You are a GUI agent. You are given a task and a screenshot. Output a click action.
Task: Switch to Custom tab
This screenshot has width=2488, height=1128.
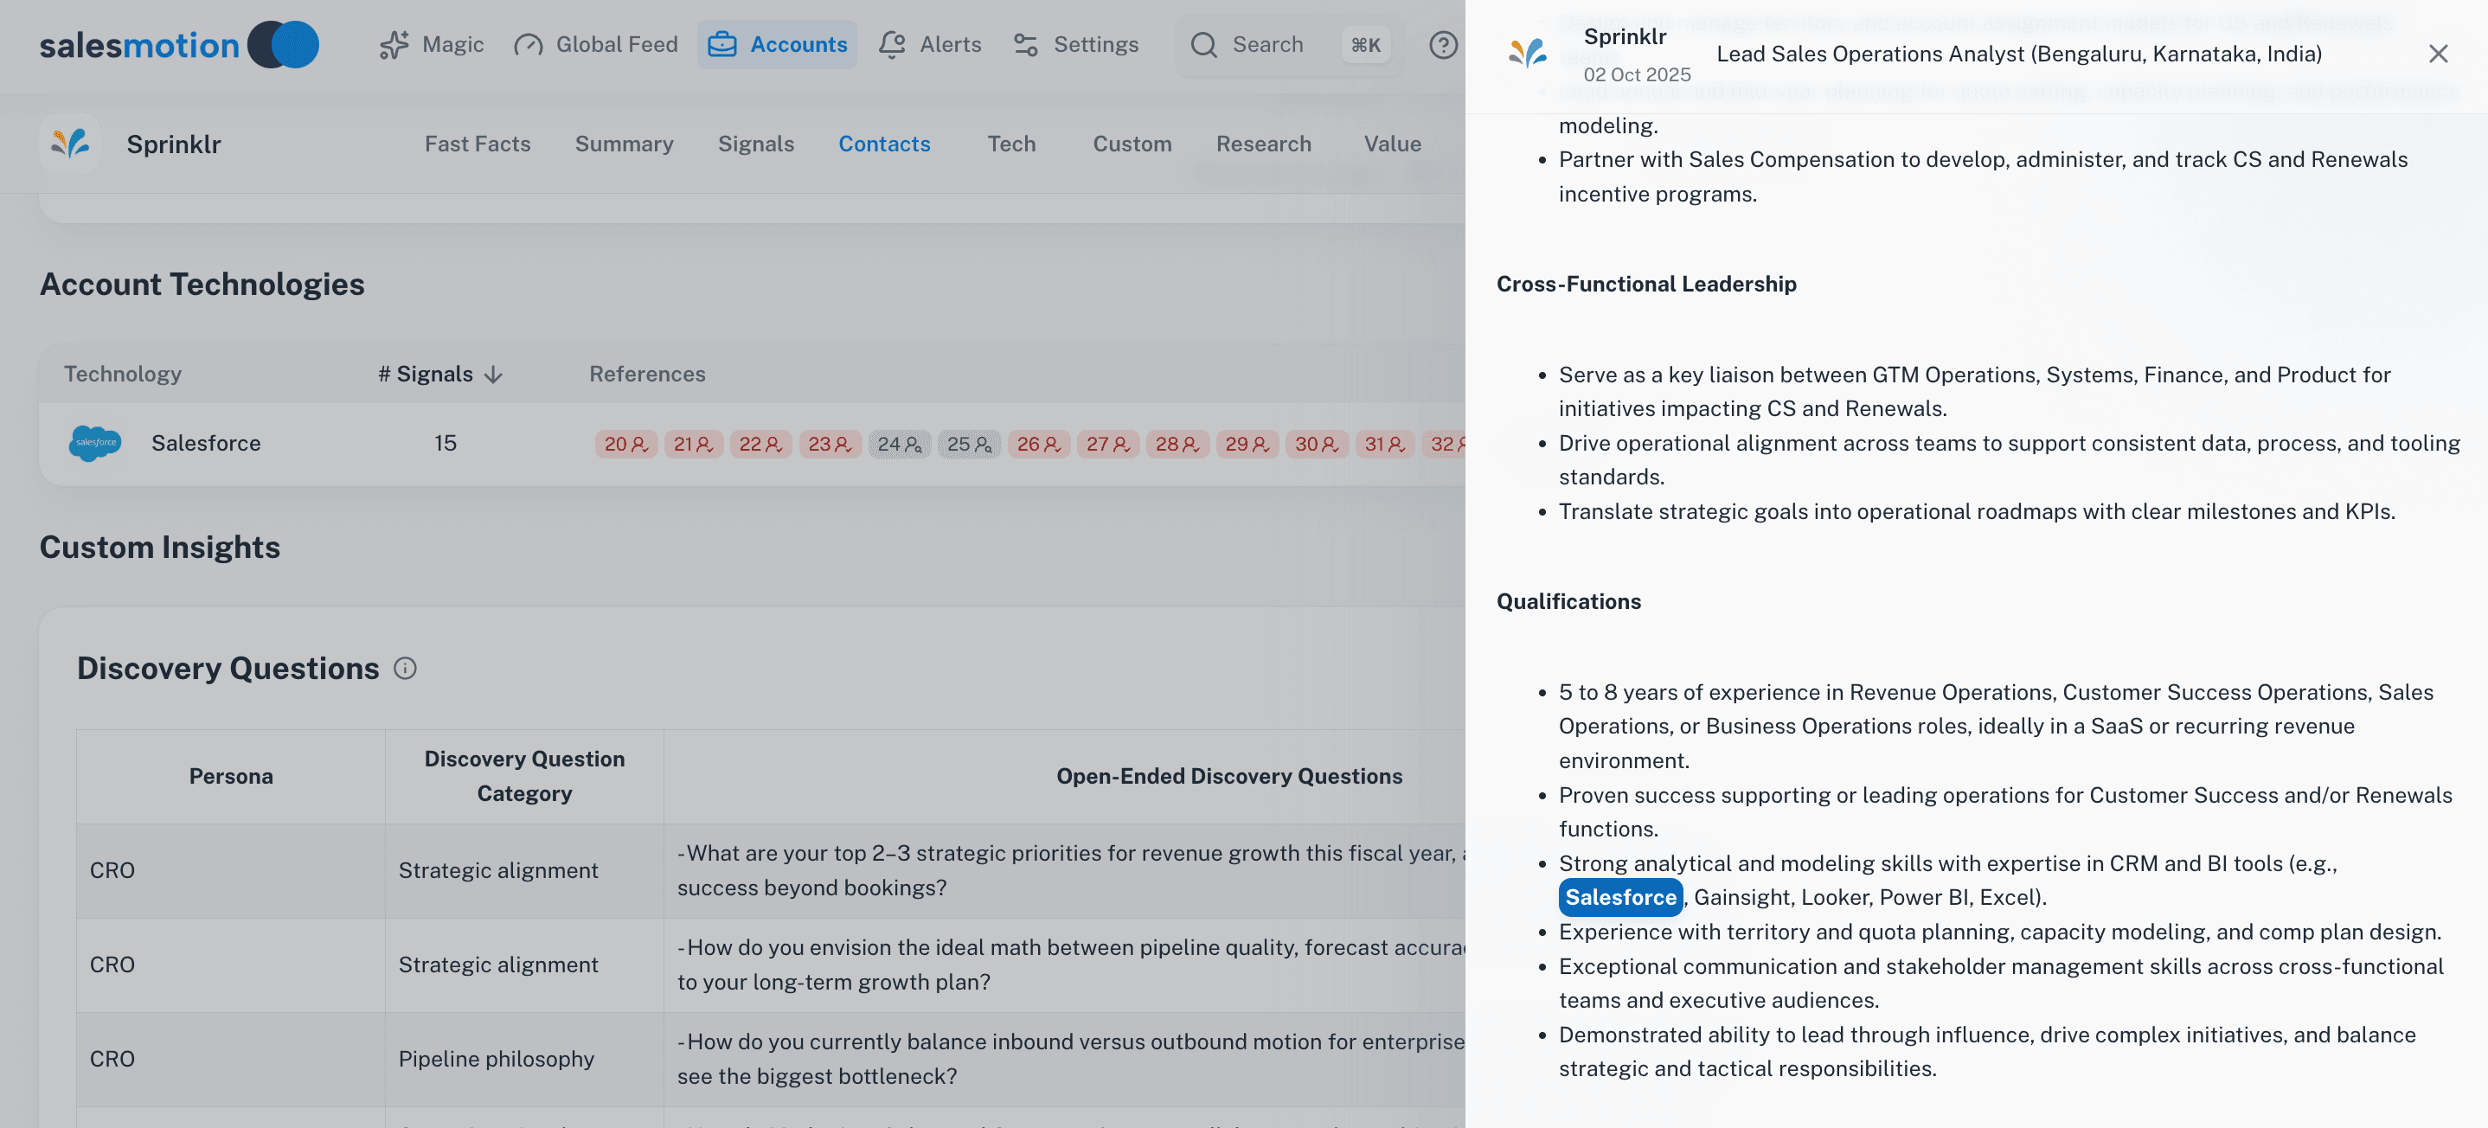point(1132,144)
